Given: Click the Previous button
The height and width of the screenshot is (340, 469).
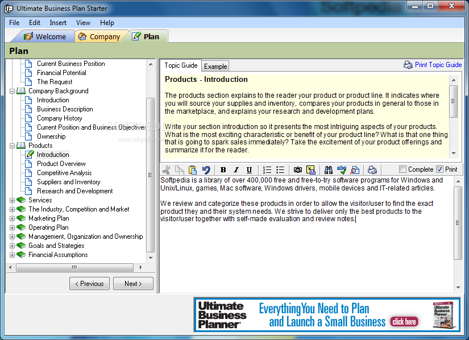Looking at the screenshot, I should [89, 284].
